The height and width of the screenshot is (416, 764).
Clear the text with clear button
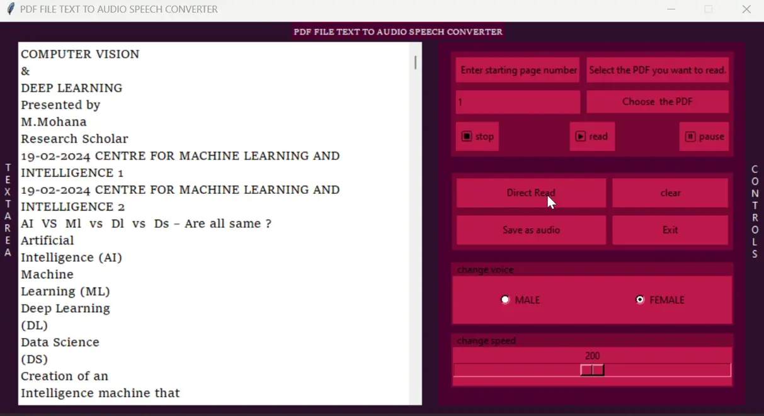click(x=670, y=193)
